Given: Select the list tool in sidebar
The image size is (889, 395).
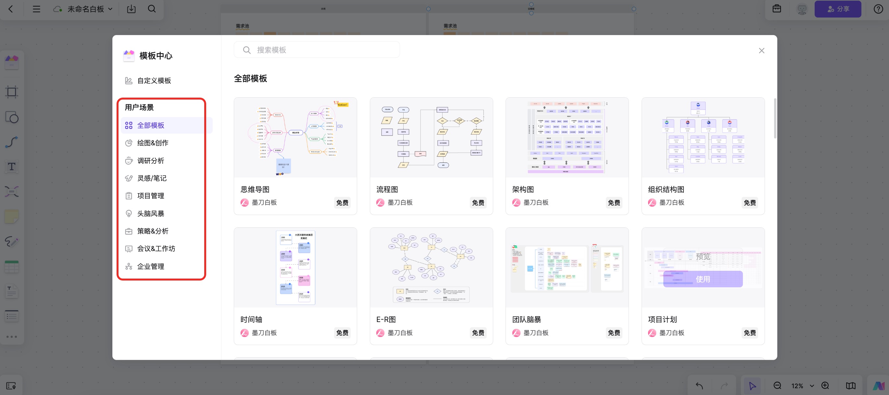Looking at the screenshot, I should pos(12,316).
